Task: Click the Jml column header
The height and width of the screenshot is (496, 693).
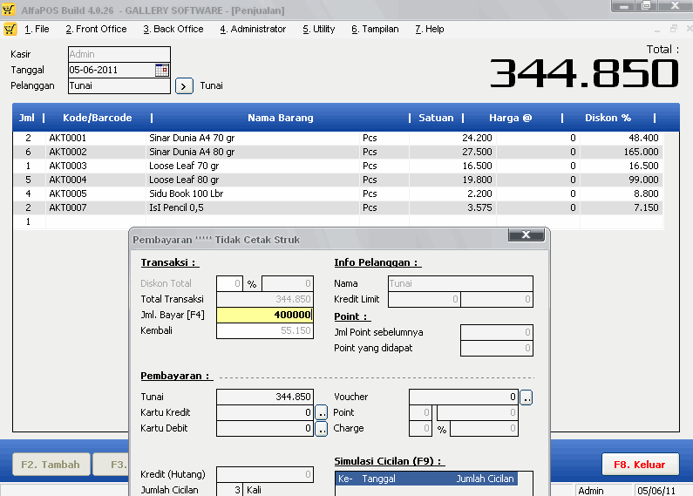Action: (26, 118)
